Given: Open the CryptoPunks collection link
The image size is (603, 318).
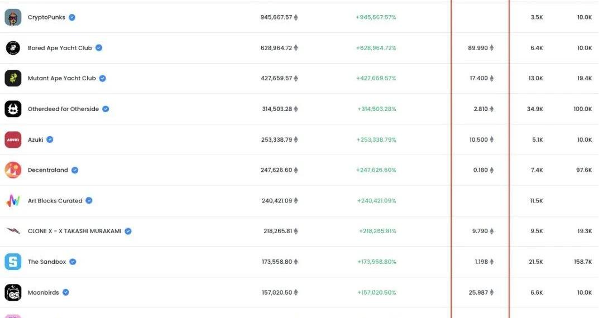Looking at the screenshot, I should point(46,17).
